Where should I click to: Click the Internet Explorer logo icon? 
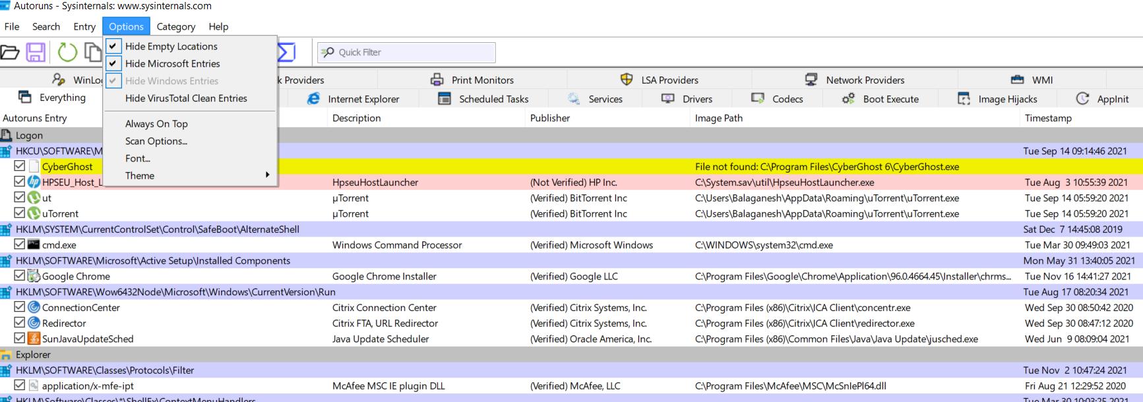(x=314, y=99)
